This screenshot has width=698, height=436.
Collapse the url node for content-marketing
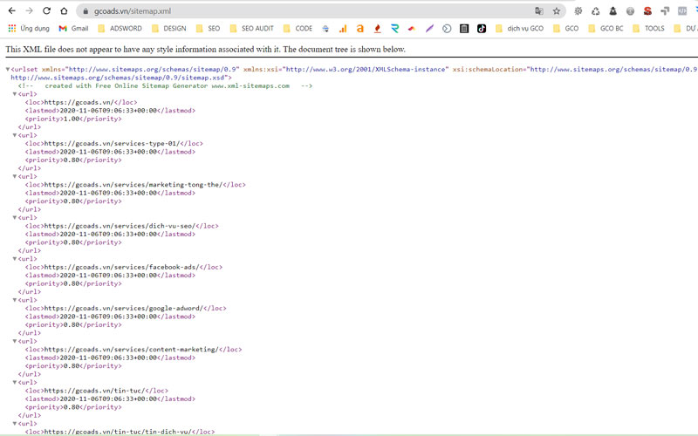pos(15,341)
